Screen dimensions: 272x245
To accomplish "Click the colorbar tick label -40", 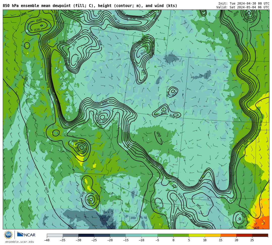I will click(47, 240).
